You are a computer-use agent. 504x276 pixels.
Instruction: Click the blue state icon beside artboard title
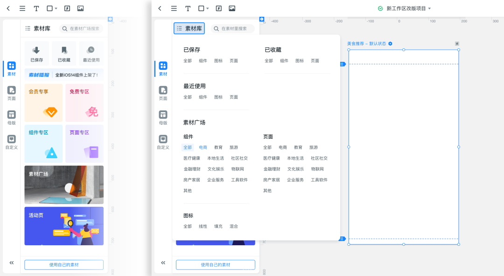coord(390,44)
